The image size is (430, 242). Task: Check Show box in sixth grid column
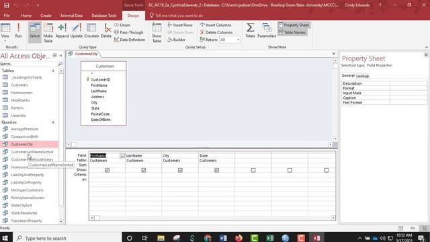pos(290,170)
